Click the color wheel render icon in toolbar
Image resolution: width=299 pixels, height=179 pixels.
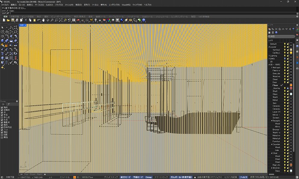coord(109,20)
